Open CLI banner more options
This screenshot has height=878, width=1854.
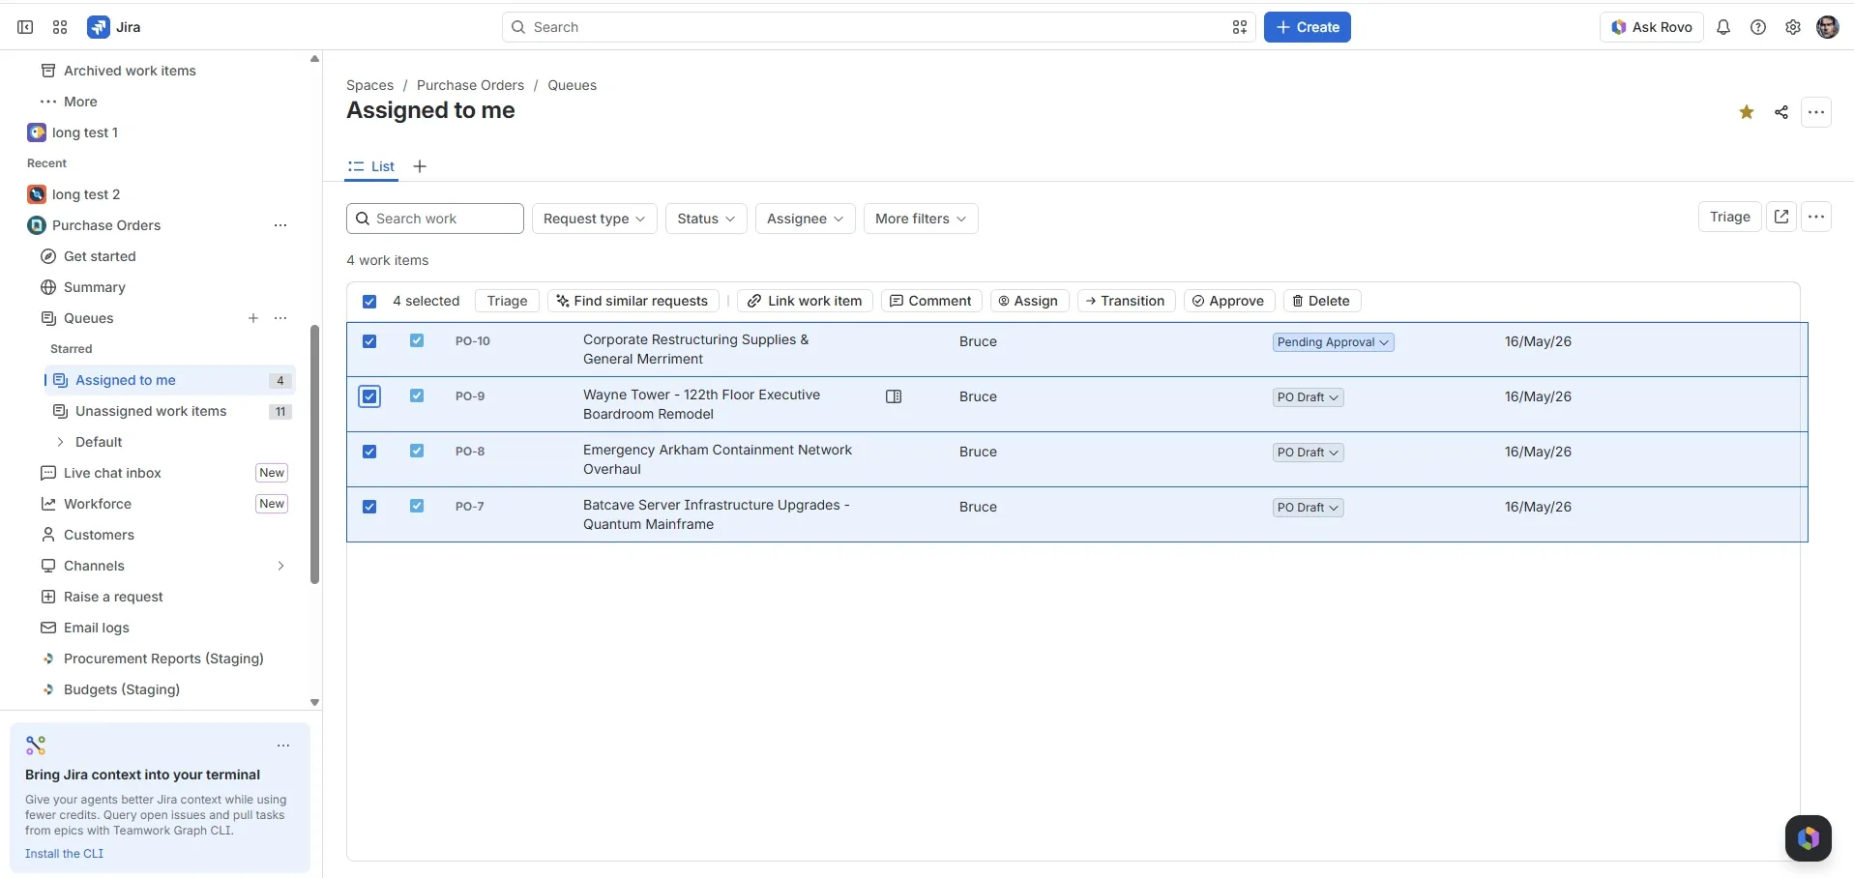pyautogui.click(x=283, y=746)
